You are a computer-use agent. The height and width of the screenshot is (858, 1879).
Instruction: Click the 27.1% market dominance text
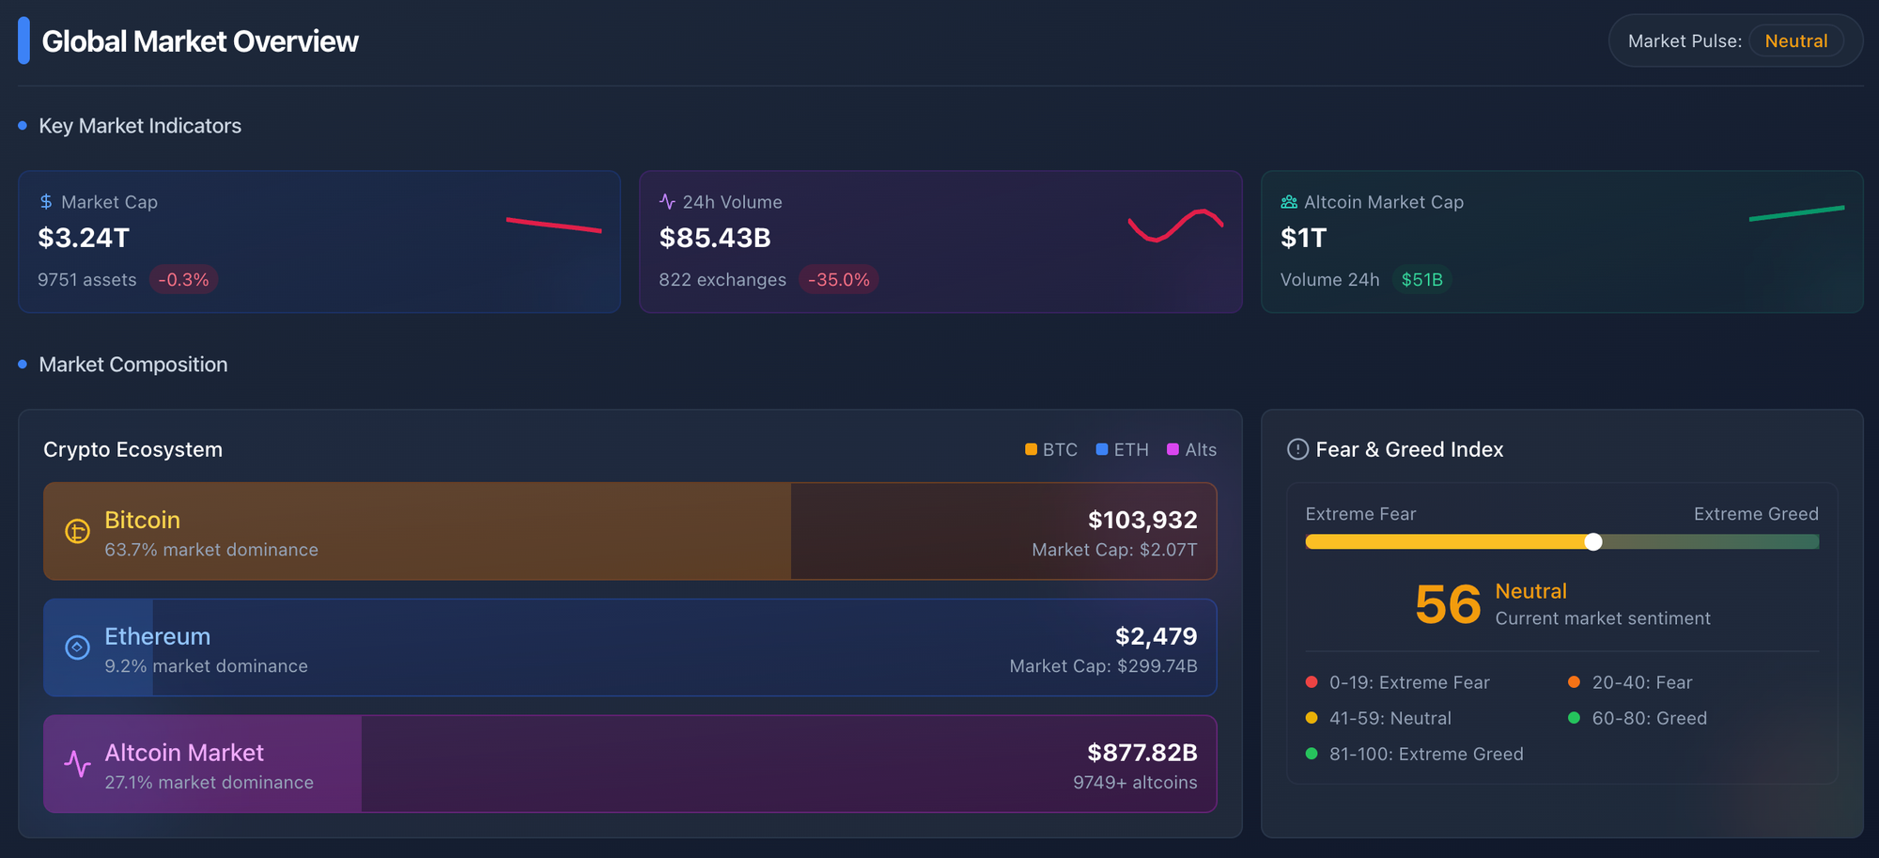pyautogui.click(x=209, y=783)
